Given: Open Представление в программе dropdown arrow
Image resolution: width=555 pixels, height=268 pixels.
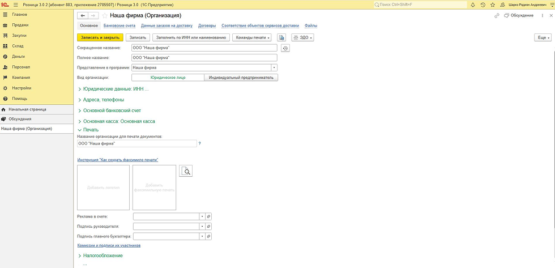Looking at the screenshot, I should point(274,67).
